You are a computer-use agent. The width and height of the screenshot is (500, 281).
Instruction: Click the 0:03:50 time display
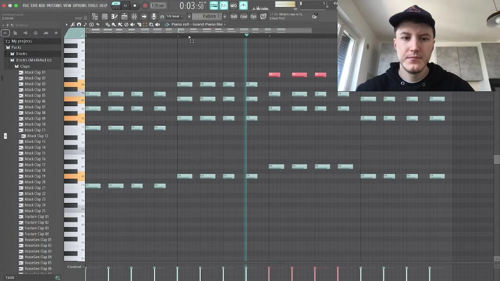(191, 6)
